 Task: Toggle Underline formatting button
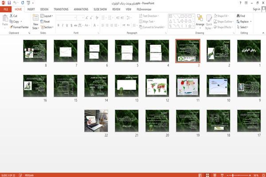(67, 25)
